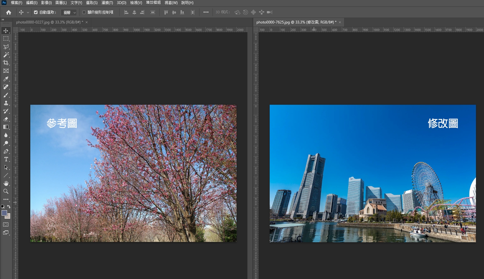Select the Eyedropper tool
The image size is (484, 279).
point(6,79)
